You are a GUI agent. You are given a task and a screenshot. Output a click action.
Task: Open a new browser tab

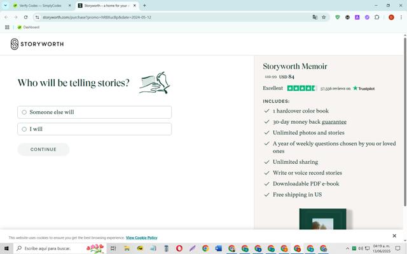pyautogui.click(x=144, y=6)
